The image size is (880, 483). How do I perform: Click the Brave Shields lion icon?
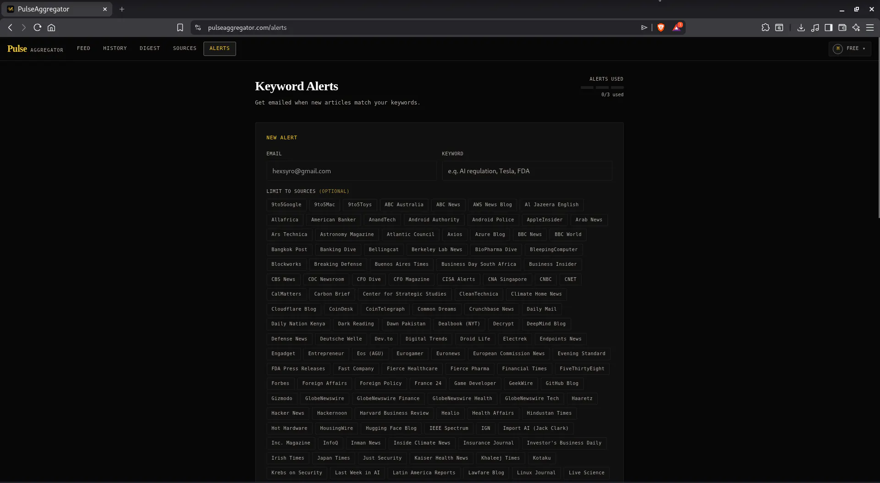pyautogui.click(x=661, y=27)
